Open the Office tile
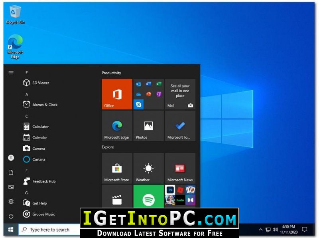 tap(117, 94)
